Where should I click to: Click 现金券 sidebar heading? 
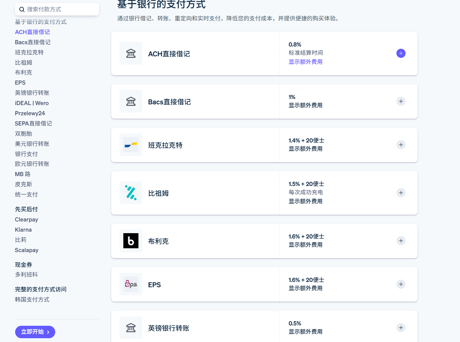[23, 265]
